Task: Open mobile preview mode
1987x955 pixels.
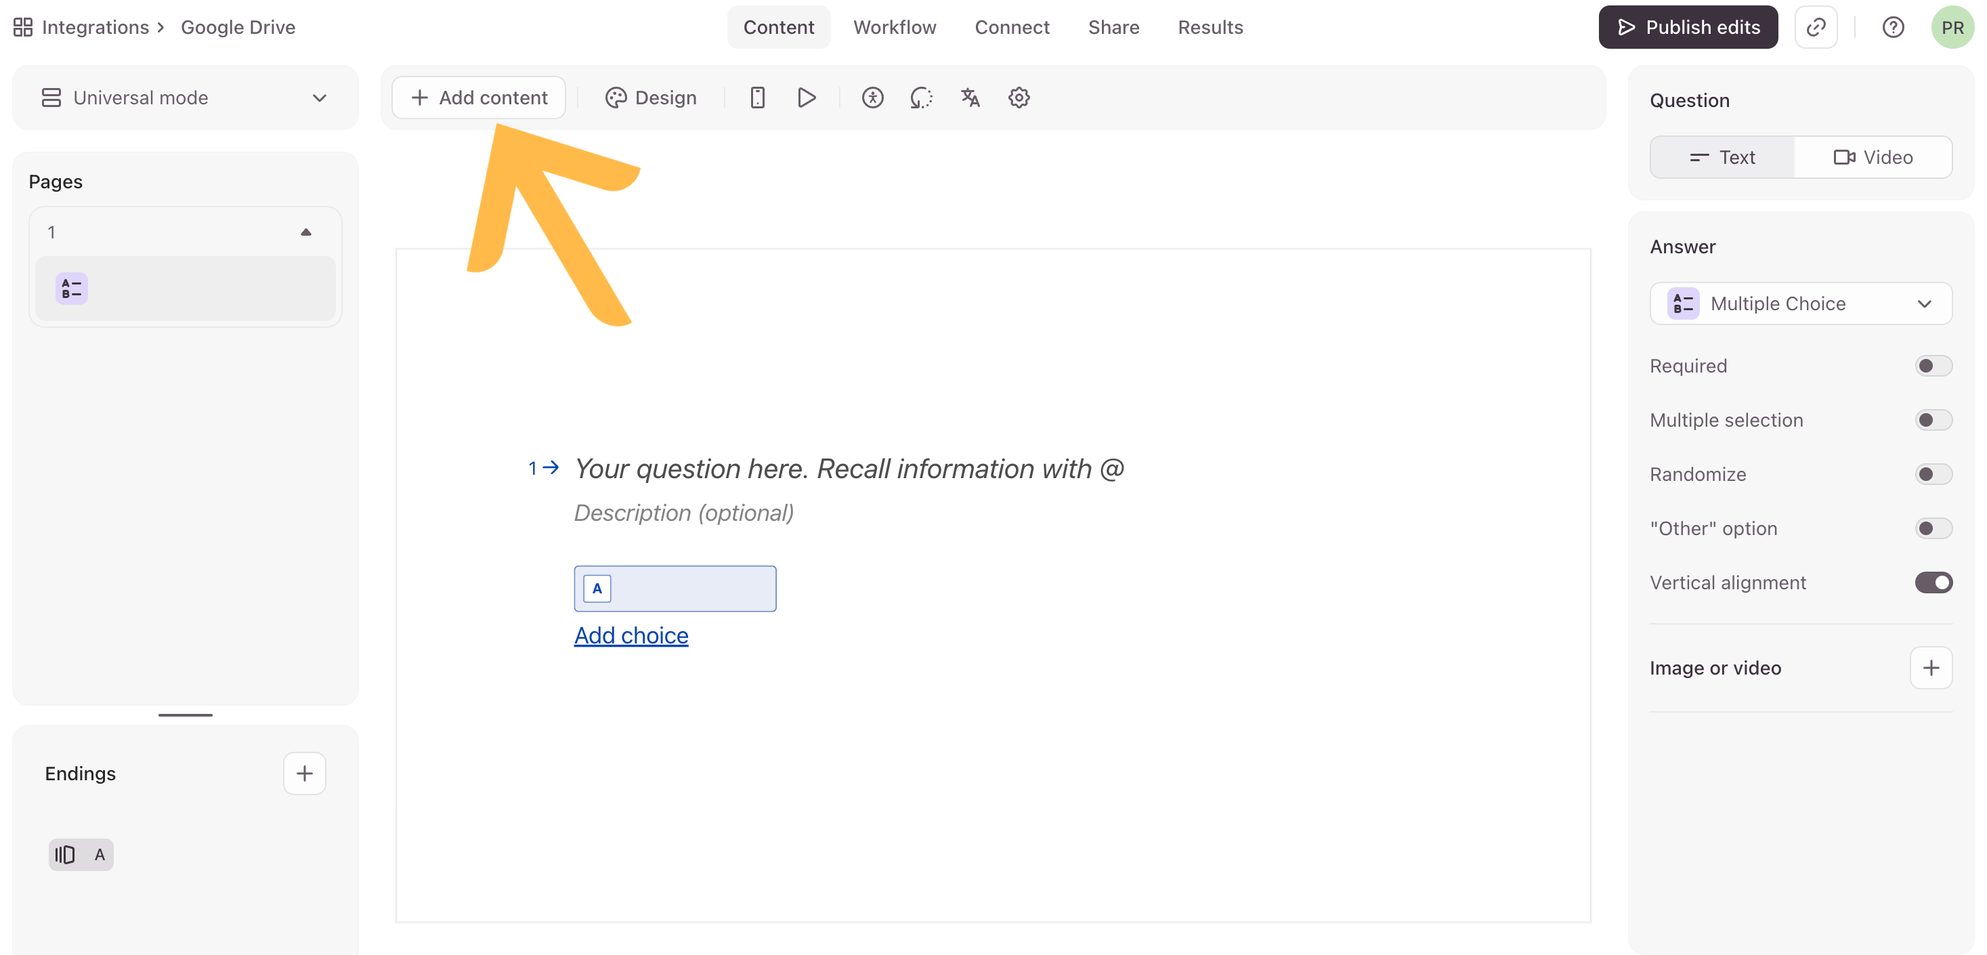Action: [757, 98]
